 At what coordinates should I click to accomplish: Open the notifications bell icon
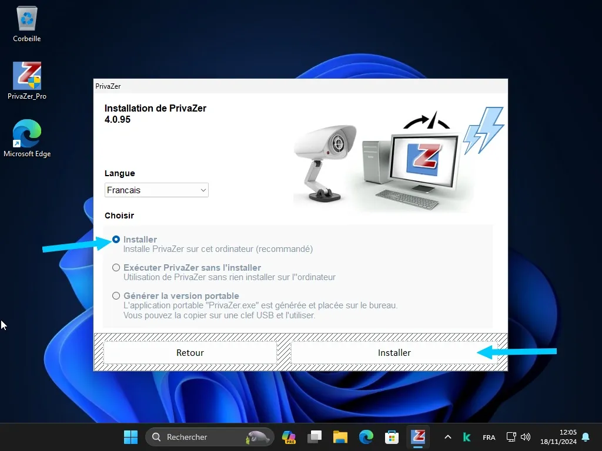pyautogui.click(x=586, y=437)
